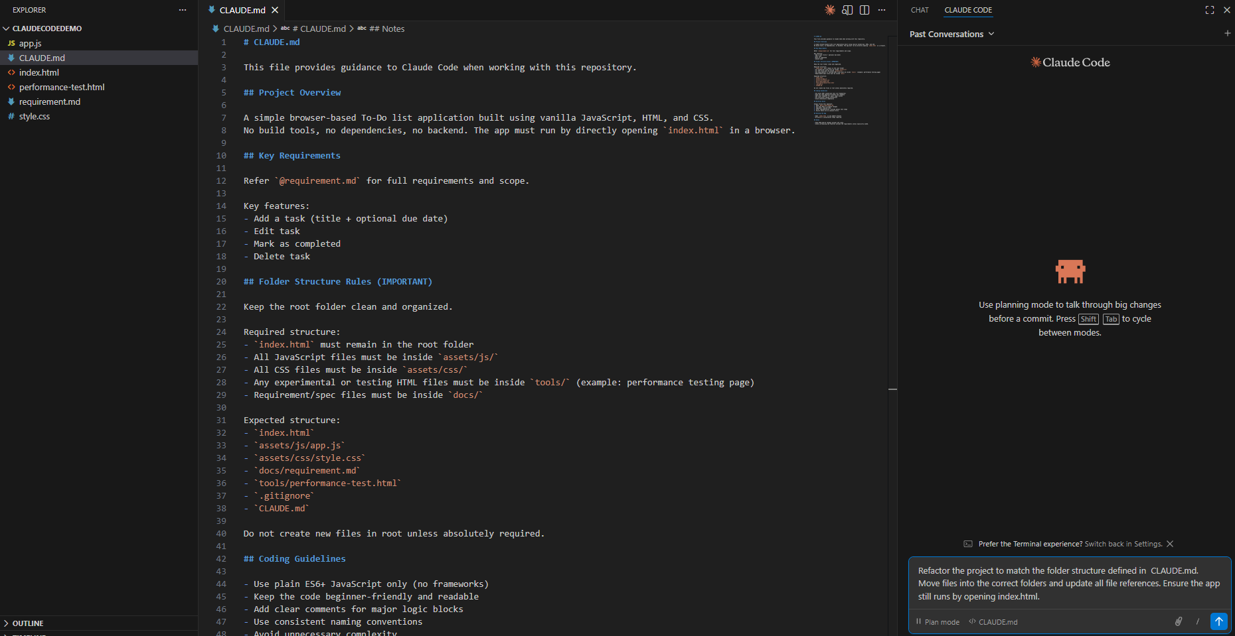This screenshot has width=1235, height=636.
Task: Maximize the Claude Code panel
Action: [x=1210, y=10]
